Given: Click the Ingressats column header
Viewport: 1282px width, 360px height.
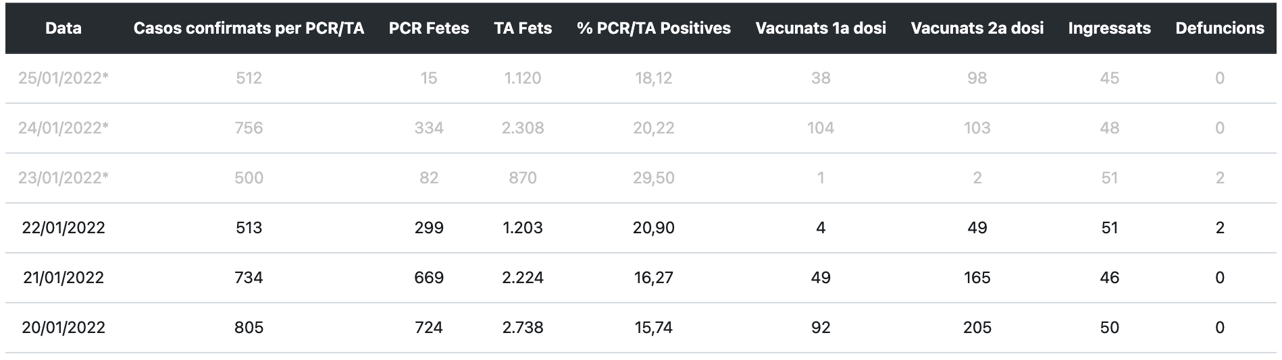Looking at the screenshot, I should coord(1109,28).
